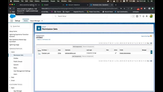Open the user avatar profile menu
Image resolution: width=163 pixels, height=92 pixels.
[151, 16]
